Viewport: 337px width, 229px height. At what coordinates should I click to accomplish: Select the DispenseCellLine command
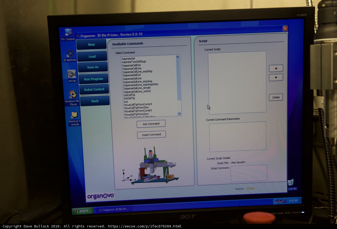(132, 68)
